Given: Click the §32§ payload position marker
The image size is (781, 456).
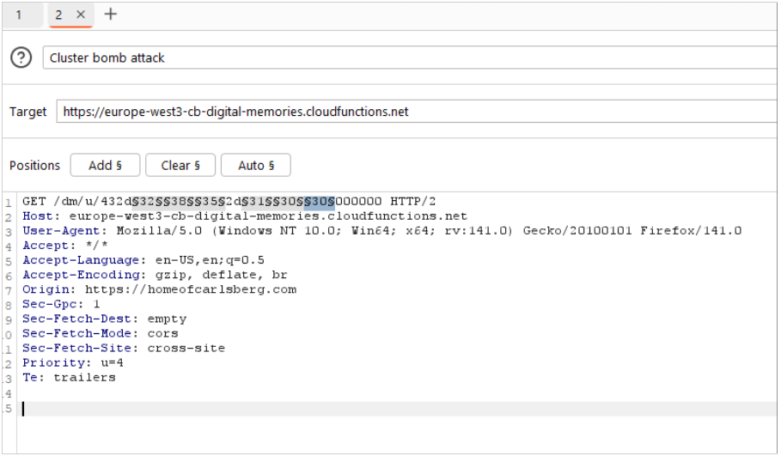Looking at the screenshot, I should 144,201.
